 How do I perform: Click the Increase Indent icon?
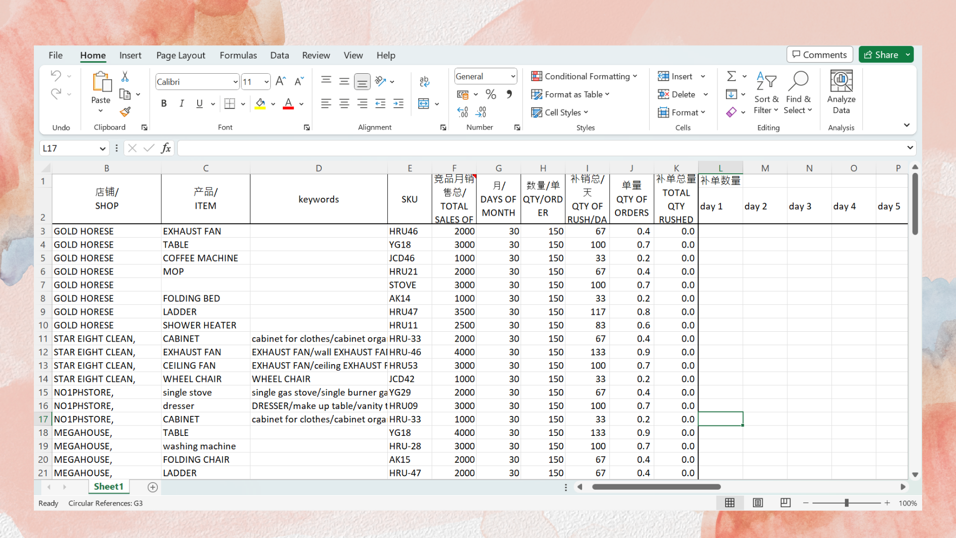pyautogui.click(x=398, y=104)
